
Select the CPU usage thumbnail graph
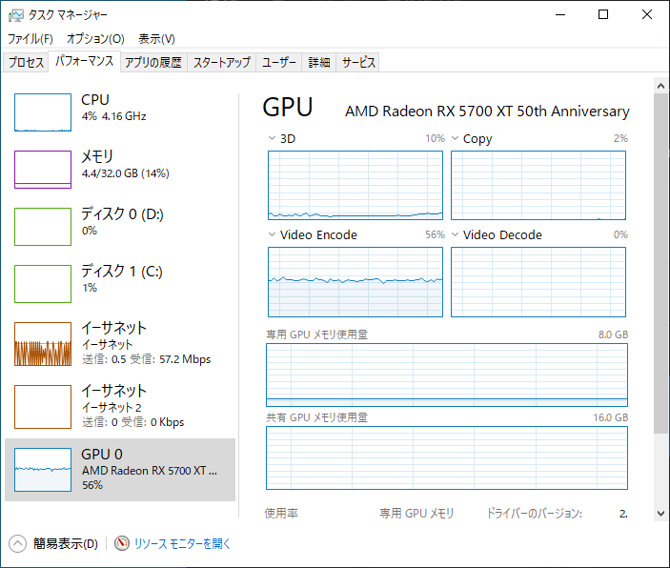43,112
